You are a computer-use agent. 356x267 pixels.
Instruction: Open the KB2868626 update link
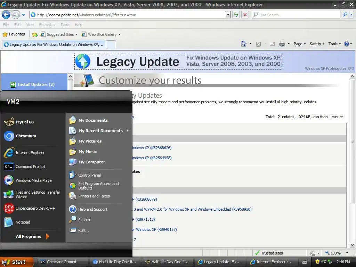point(152,148)
